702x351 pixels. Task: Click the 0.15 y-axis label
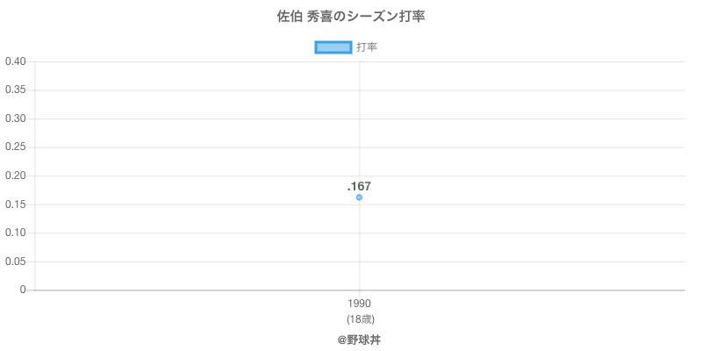tap(15, 204)
